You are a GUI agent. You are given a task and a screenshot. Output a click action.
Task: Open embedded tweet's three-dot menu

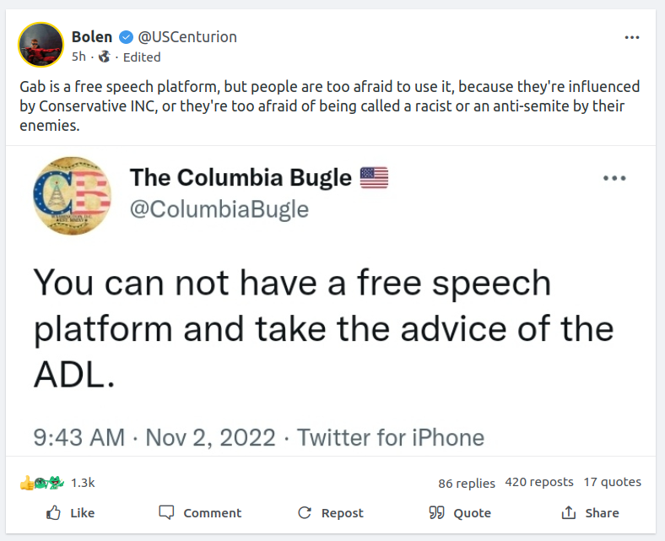pyautogui.click(x=614, y=179)
